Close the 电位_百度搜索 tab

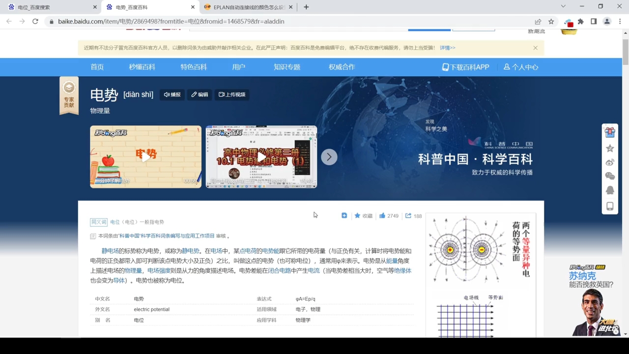point(95,7)
